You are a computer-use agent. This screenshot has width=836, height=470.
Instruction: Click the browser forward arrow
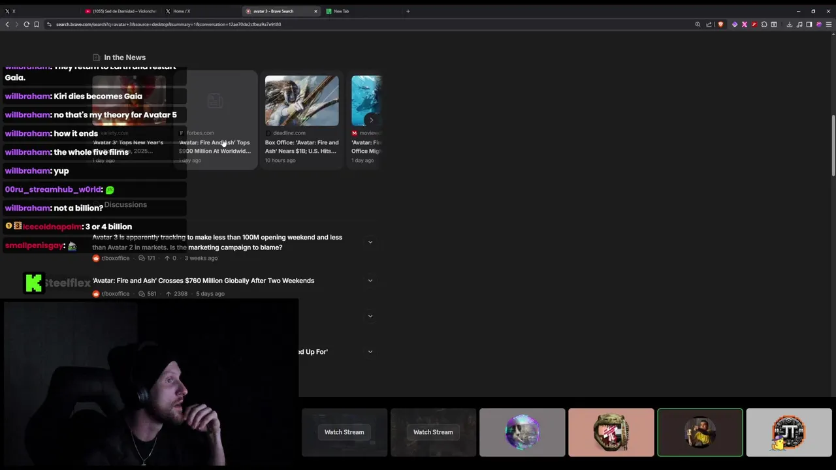point(16,24)
